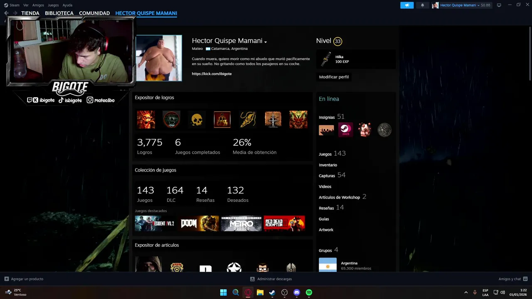Click the stone sword achievement icon

click(x=273, y=120)
